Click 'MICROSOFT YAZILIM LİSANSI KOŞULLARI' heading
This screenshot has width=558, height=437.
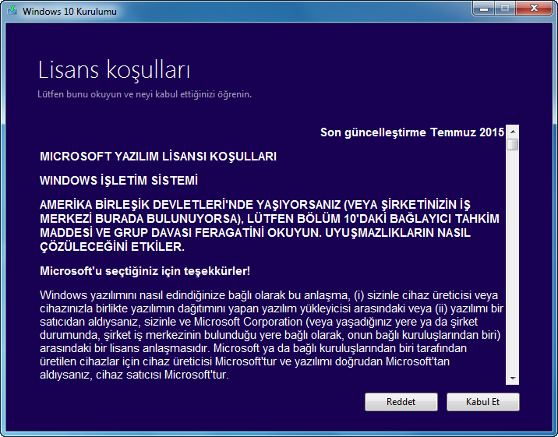click(x=158, y=157)
